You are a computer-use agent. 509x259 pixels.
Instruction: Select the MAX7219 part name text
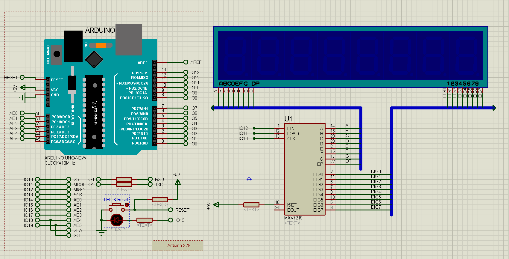[293, 218]
